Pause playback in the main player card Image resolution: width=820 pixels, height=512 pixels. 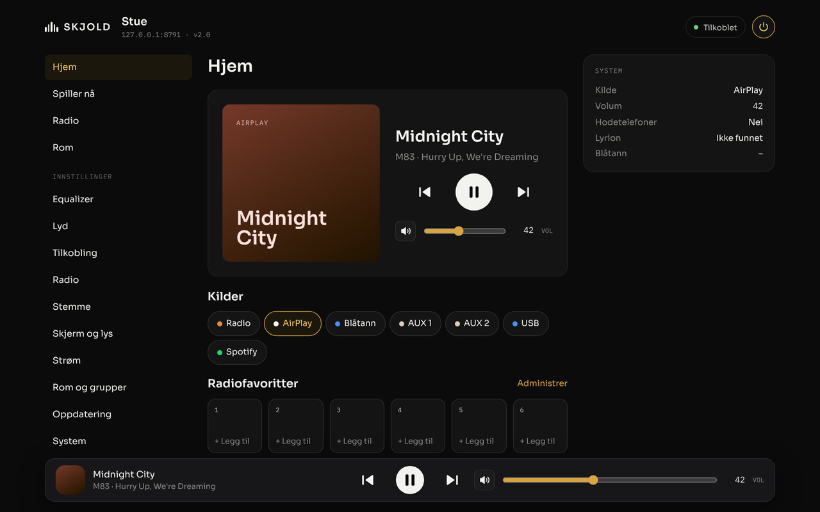tap(474, 192)
